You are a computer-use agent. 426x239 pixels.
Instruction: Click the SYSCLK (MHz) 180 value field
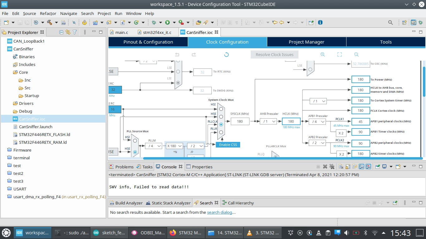240,121
